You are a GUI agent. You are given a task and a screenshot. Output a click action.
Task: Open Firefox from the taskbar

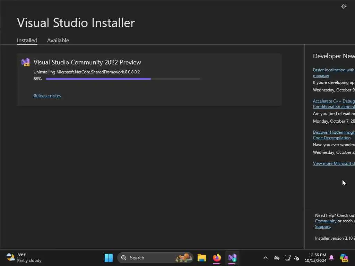(217, 258)
